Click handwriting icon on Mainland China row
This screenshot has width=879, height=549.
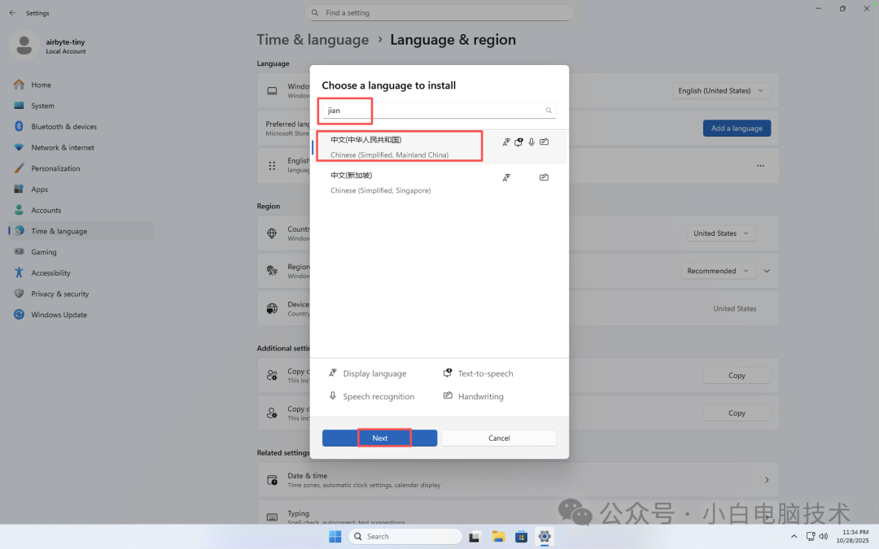click(x=544, y=142)
